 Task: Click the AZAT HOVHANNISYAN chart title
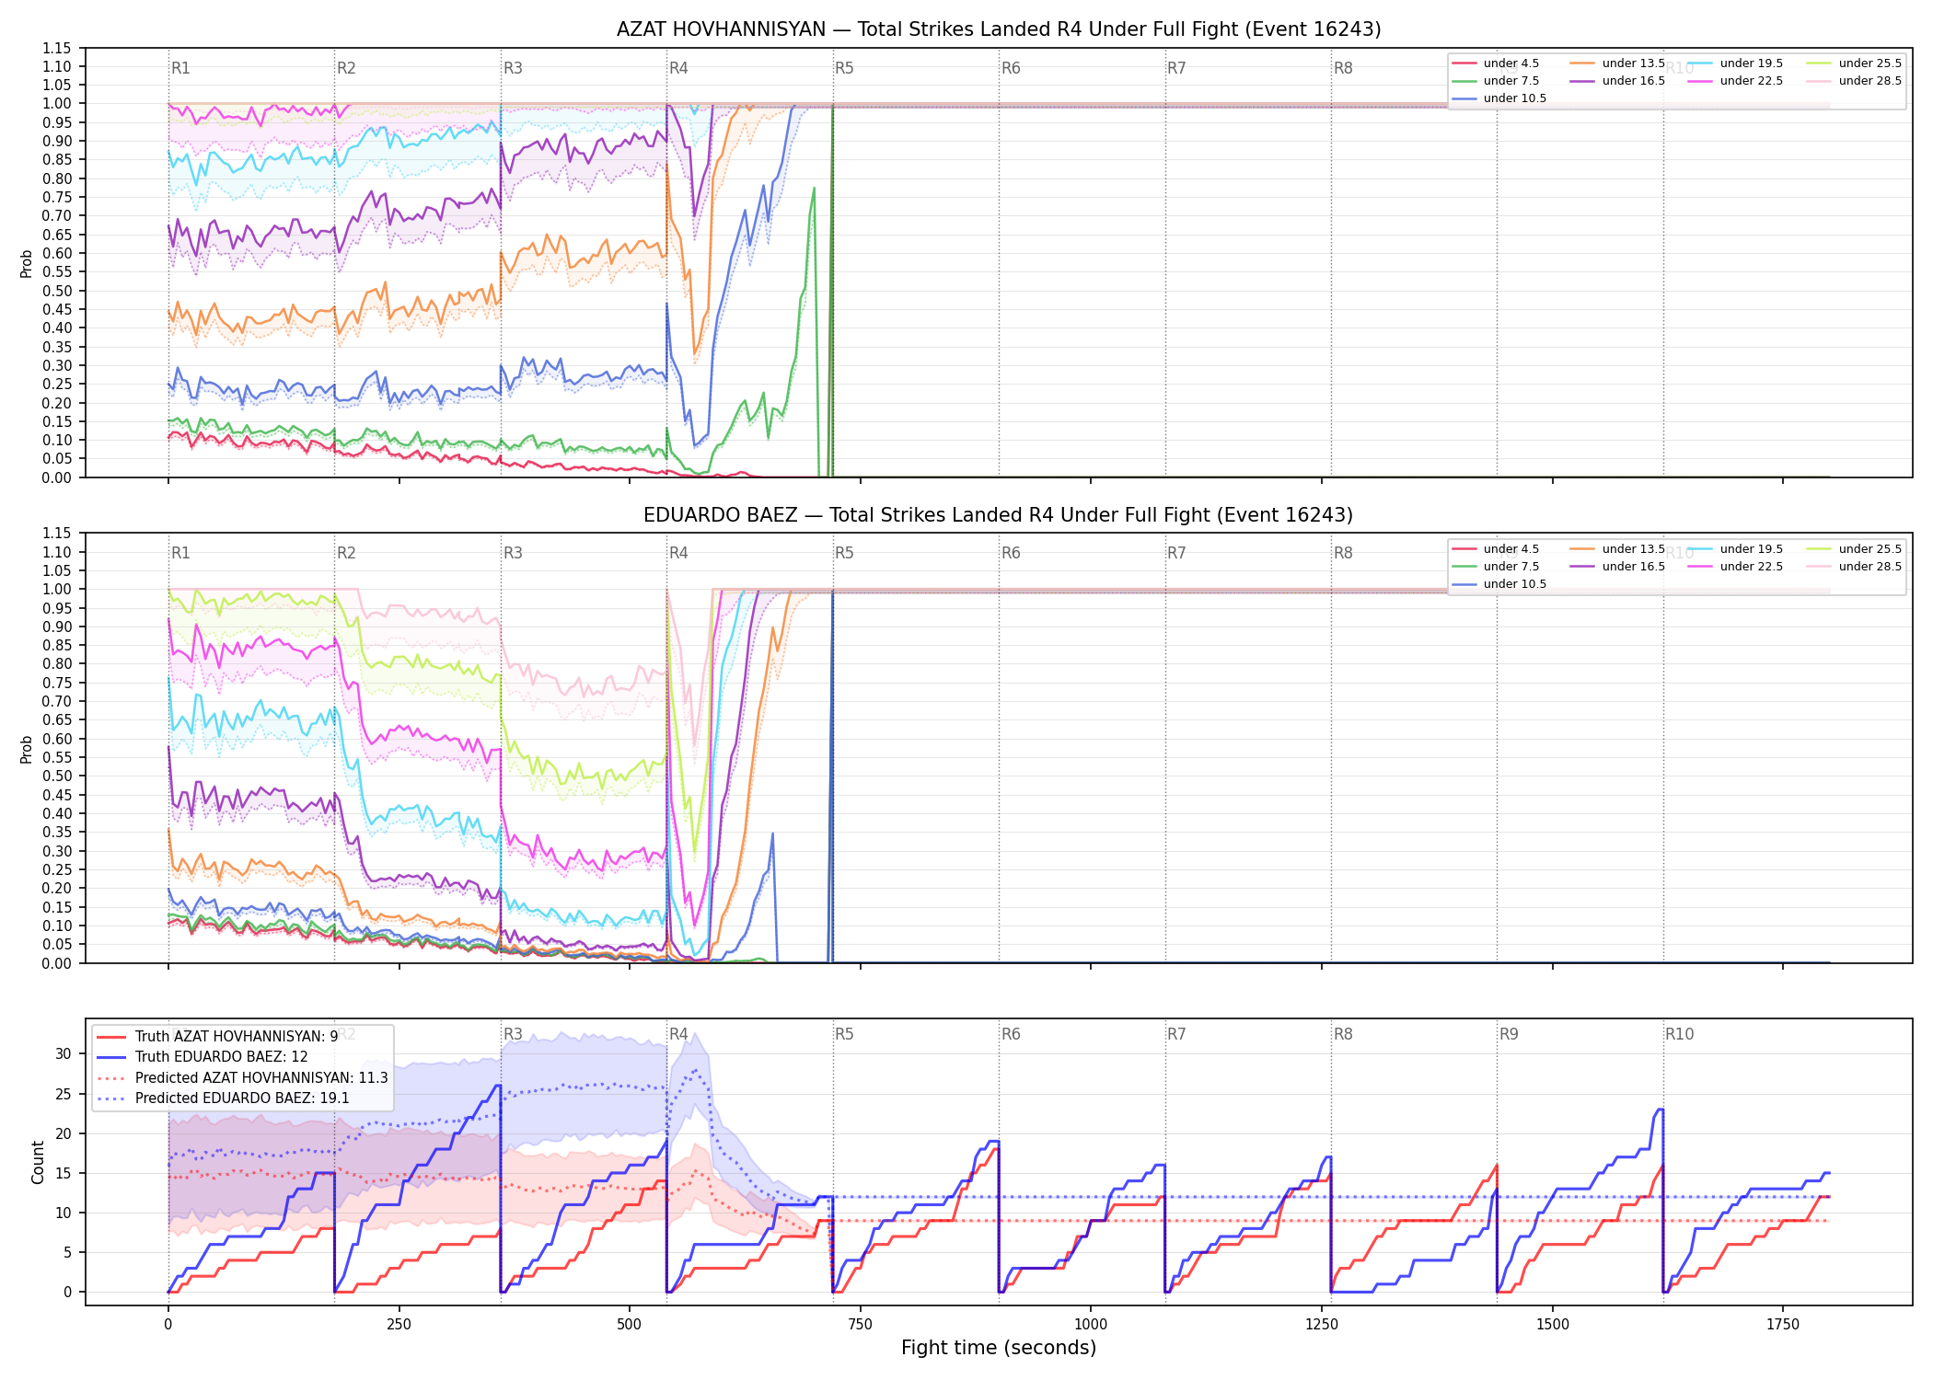[999, 29]
